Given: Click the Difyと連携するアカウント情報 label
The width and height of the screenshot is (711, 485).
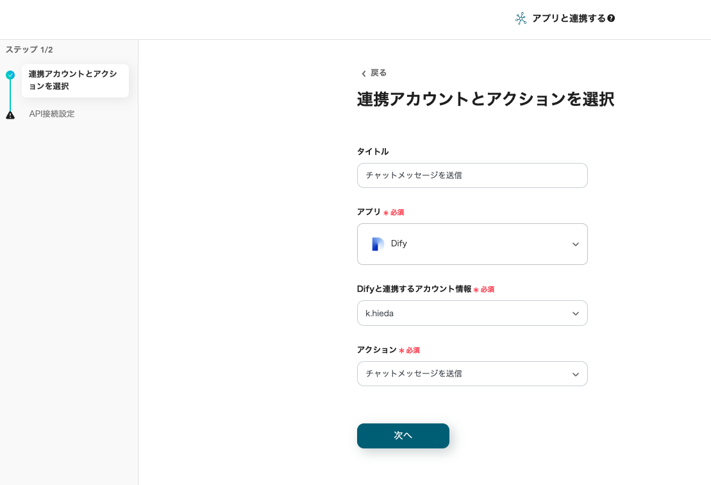Looking at the screenshot, I should click(x=414, y=289).
